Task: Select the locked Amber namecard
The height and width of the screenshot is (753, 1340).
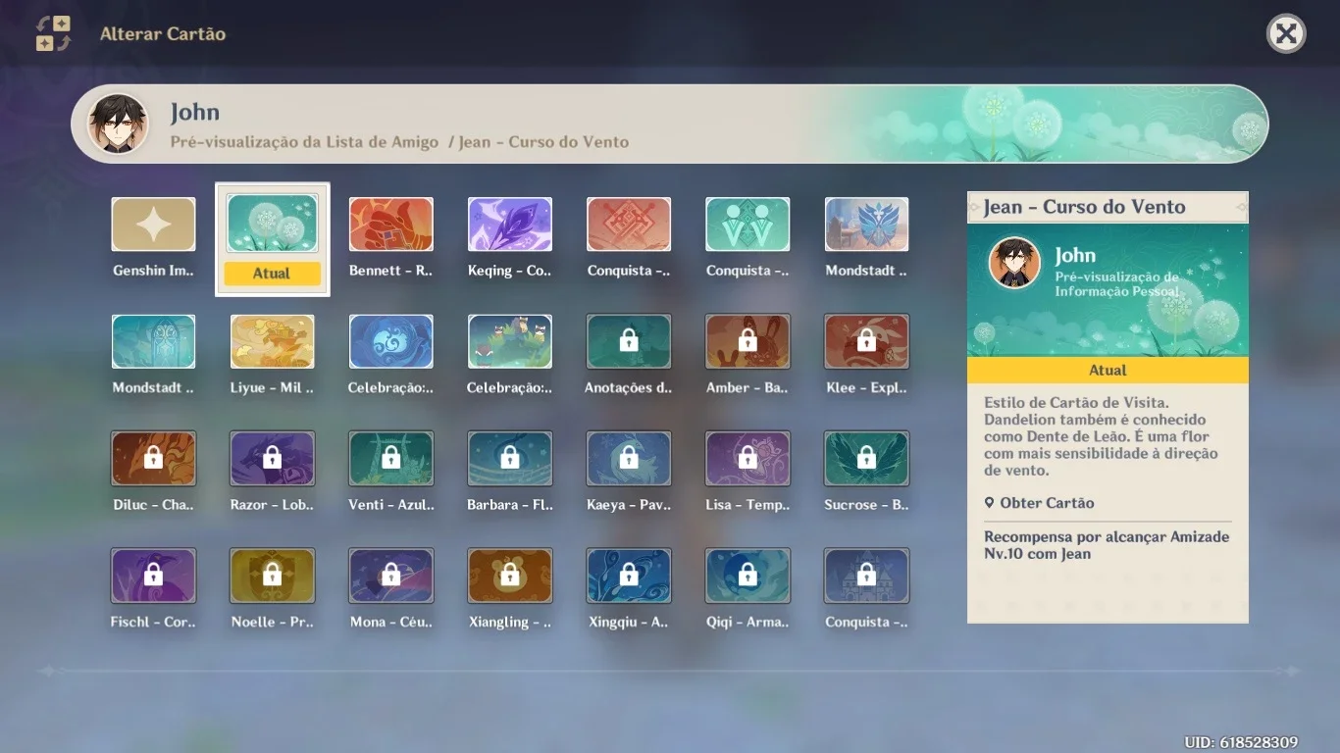Action: [x=747, y=341]
